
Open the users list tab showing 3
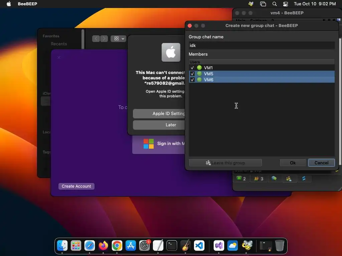tap(259, 179)
